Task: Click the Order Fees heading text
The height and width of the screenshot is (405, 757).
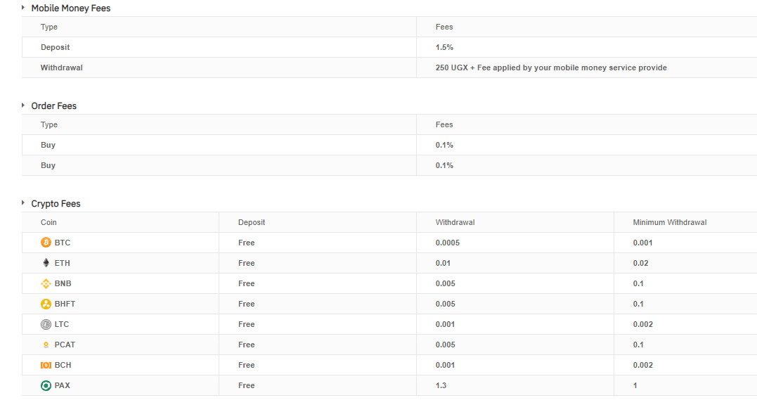Action: (x=54, y=105)
